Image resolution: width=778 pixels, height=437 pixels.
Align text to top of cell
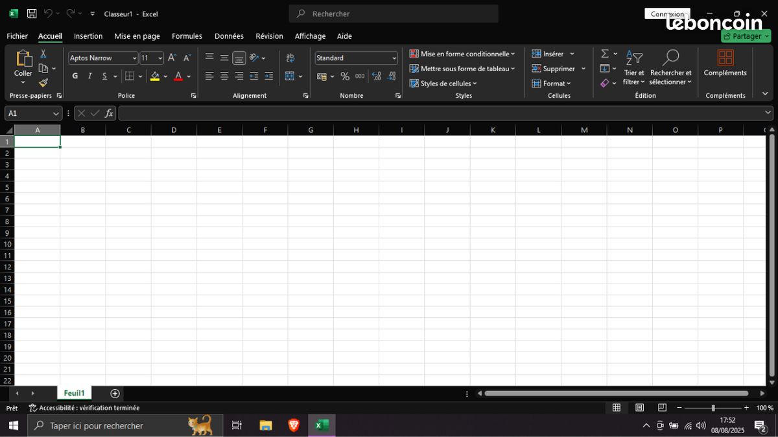[x=209, y=58]
